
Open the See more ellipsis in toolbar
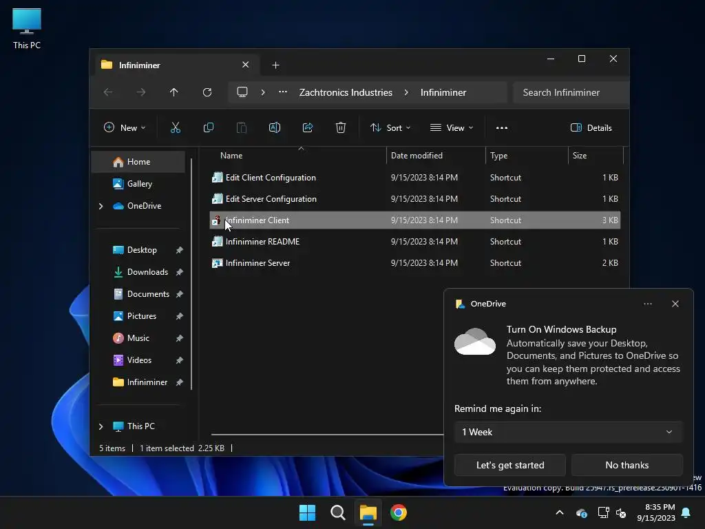click(502, 127)
